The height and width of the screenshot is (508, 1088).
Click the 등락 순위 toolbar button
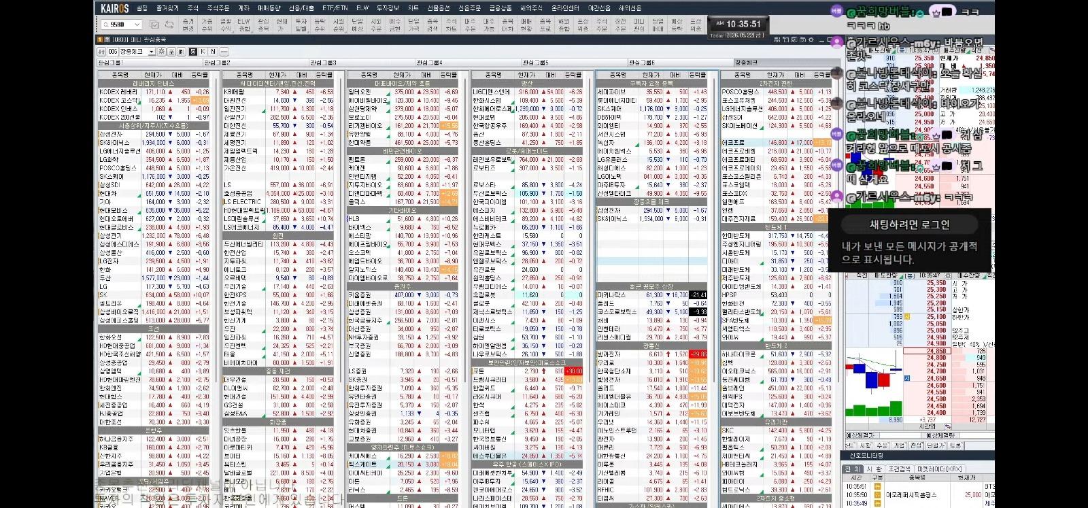coord(320,25)
